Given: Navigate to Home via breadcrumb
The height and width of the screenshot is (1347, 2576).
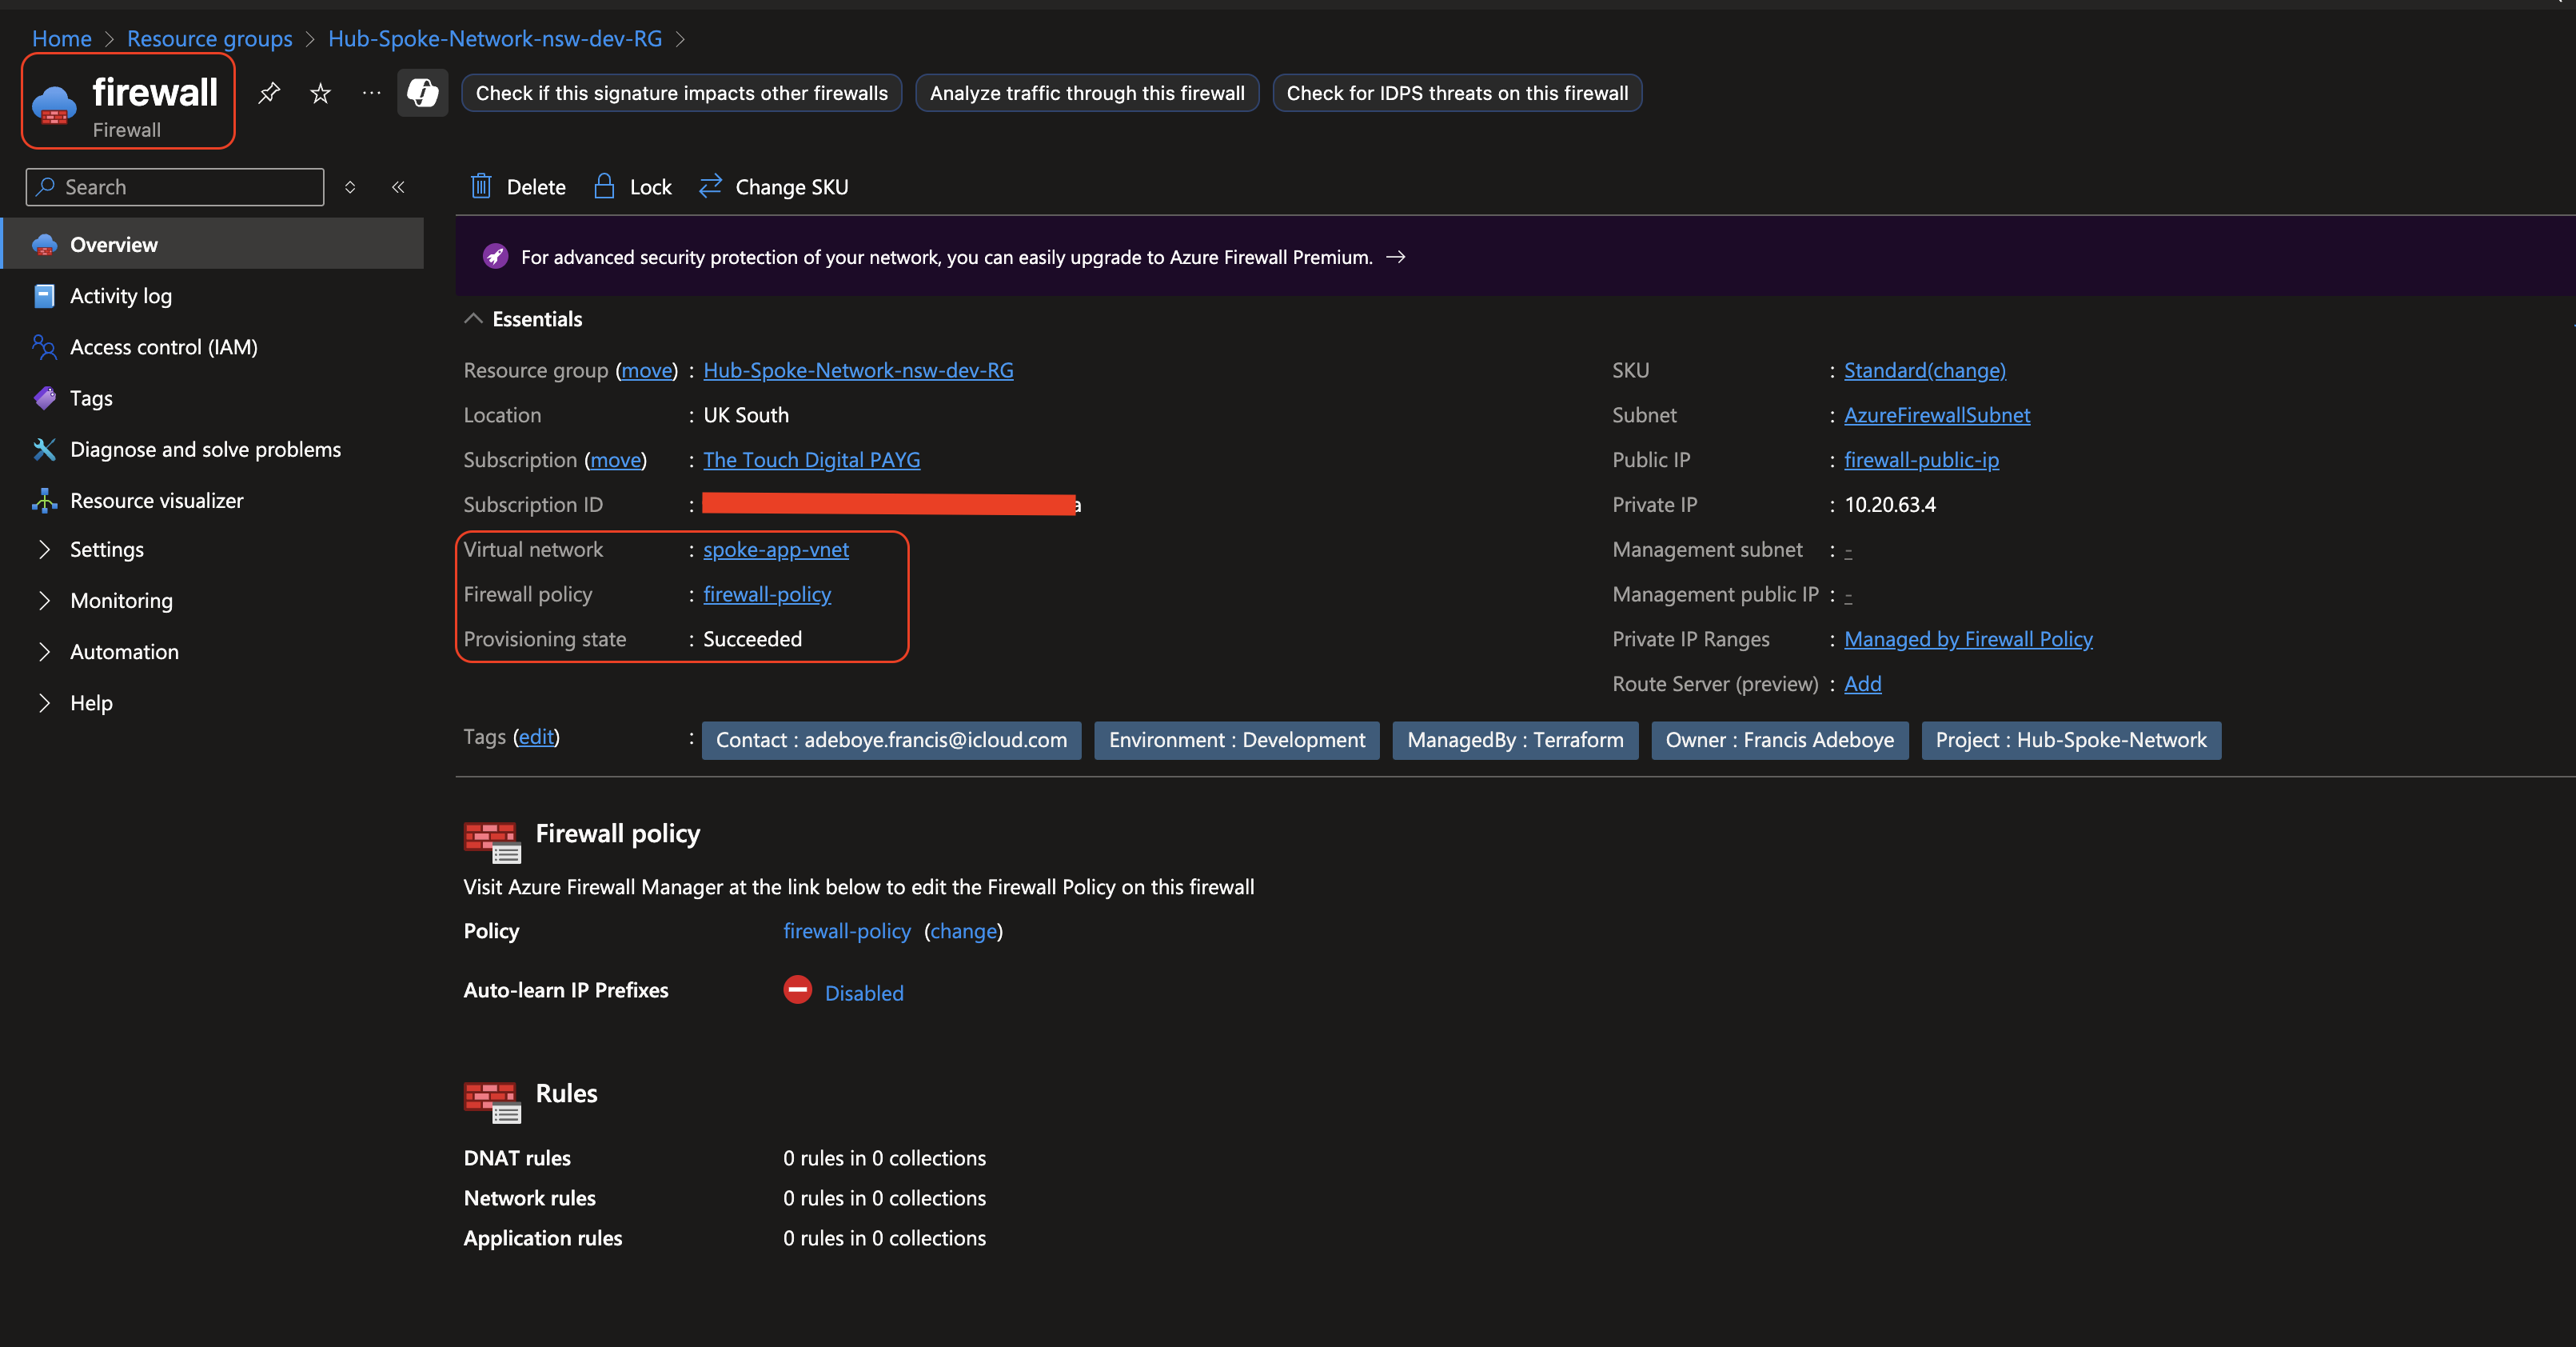Looking at the screenshot, I should coord(61,38).
